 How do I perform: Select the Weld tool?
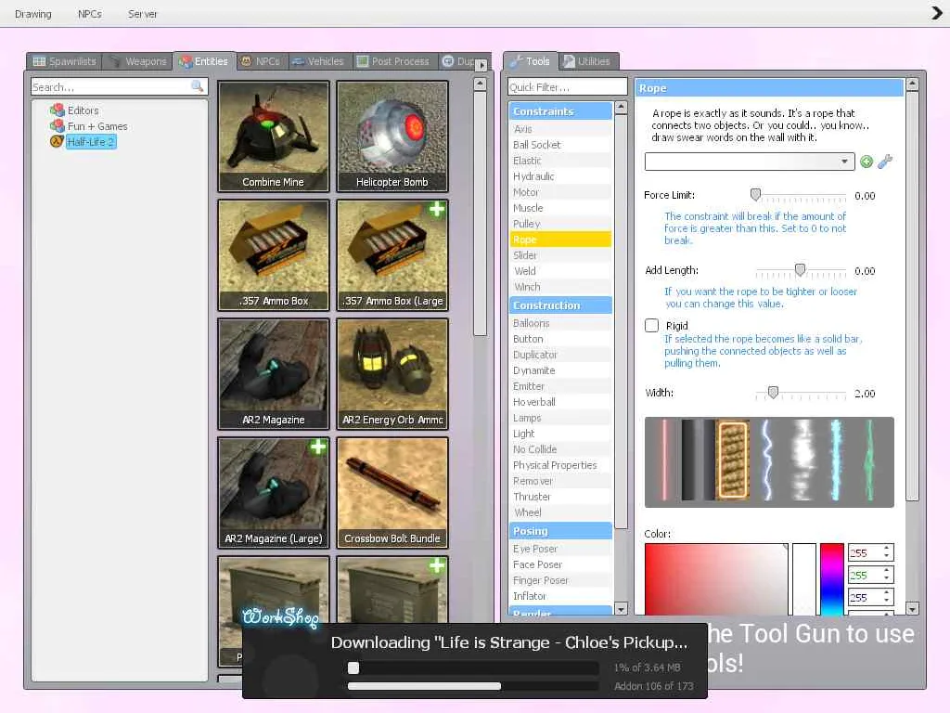pyautogui.click(x=560, y=270)
